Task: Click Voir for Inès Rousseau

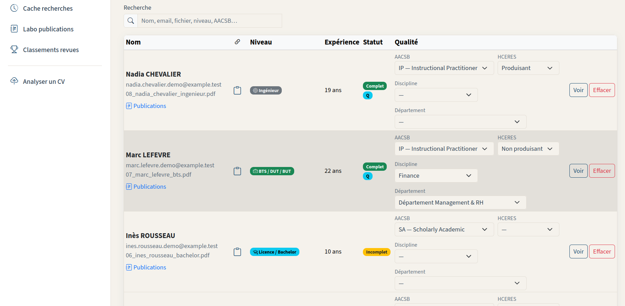Action: (578, 251)
